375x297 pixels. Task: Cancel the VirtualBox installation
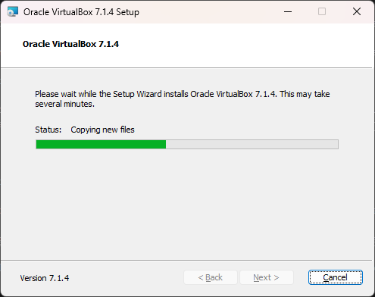(336, 277)
